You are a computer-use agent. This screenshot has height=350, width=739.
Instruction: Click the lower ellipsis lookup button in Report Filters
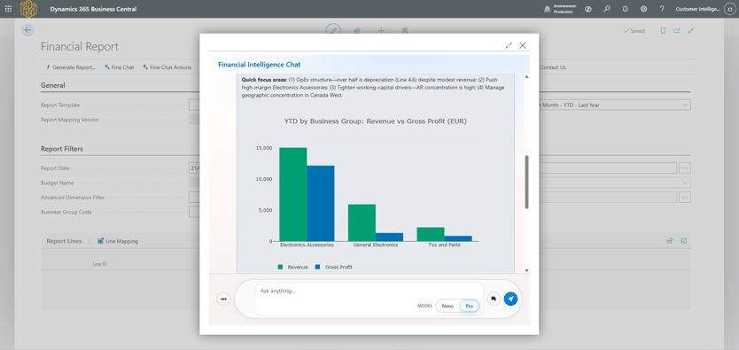click(685, 198)
